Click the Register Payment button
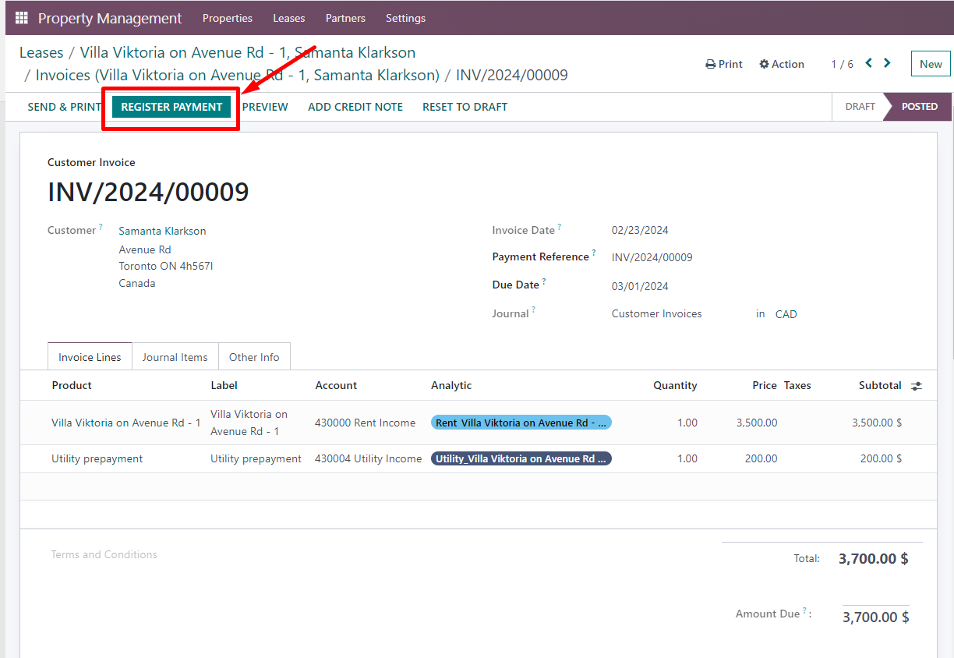This screenshot has width=954, height=658. point(171,107)
